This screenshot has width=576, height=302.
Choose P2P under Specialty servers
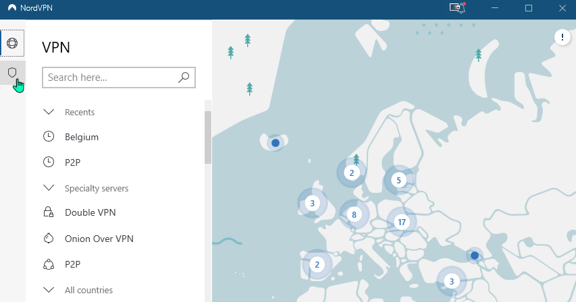[72, 265]
